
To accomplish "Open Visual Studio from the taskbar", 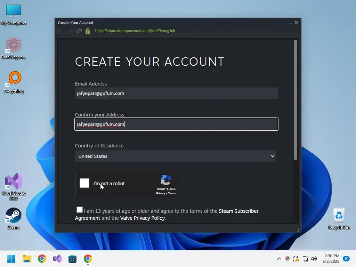I will coord(57,259).
